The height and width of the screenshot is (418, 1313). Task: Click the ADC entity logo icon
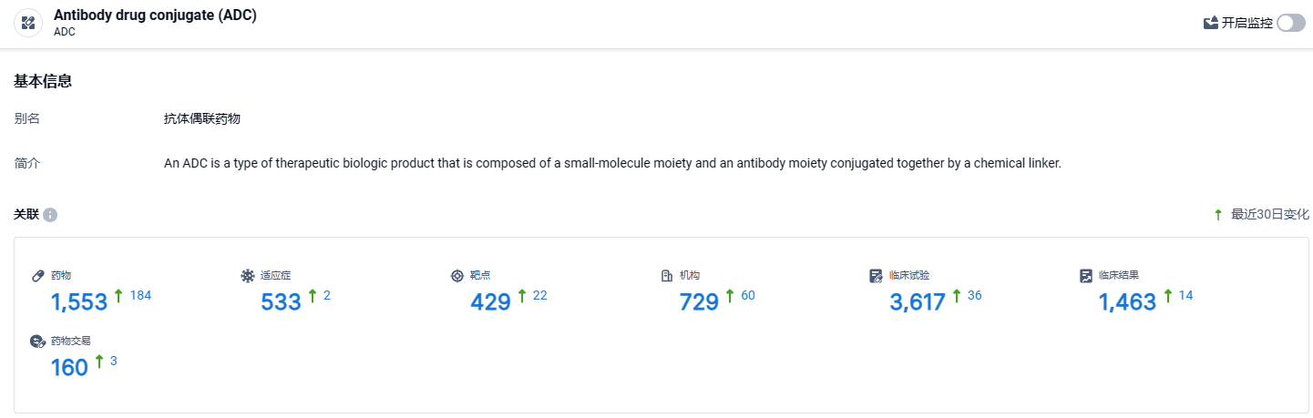[x=28, y=23]
